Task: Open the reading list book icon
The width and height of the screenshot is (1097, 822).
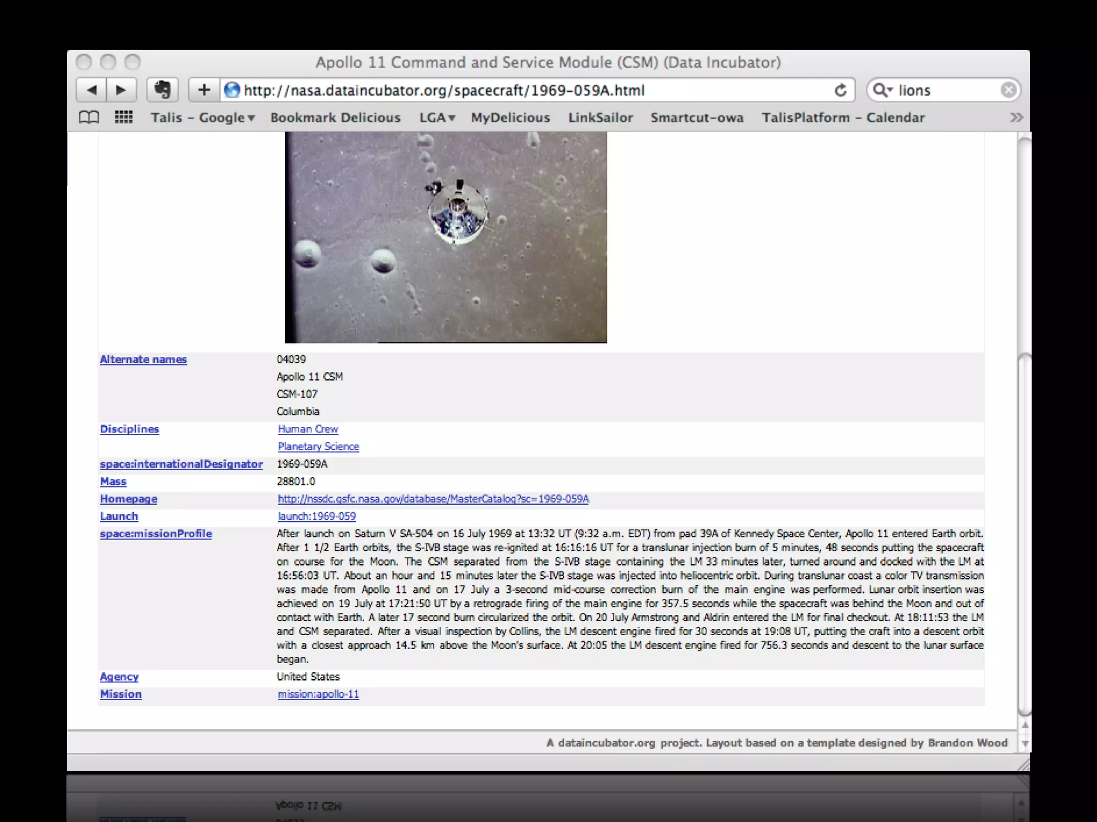Action: [x=89, y=118]
